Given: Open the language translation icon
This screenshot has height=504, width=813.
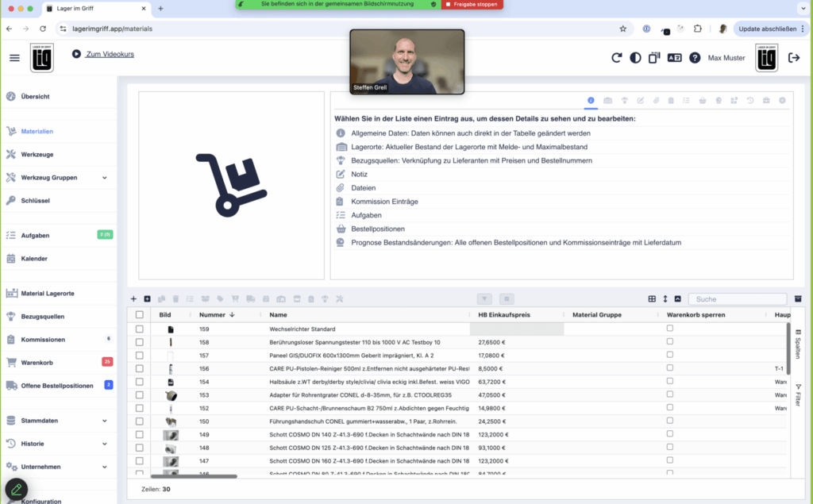Looking at the screenshot, I should (x=674, y=58).
